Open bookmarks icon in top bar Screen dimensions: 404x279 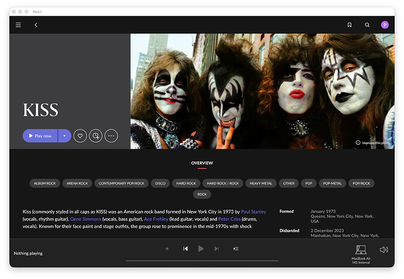(x=350, y=25)
